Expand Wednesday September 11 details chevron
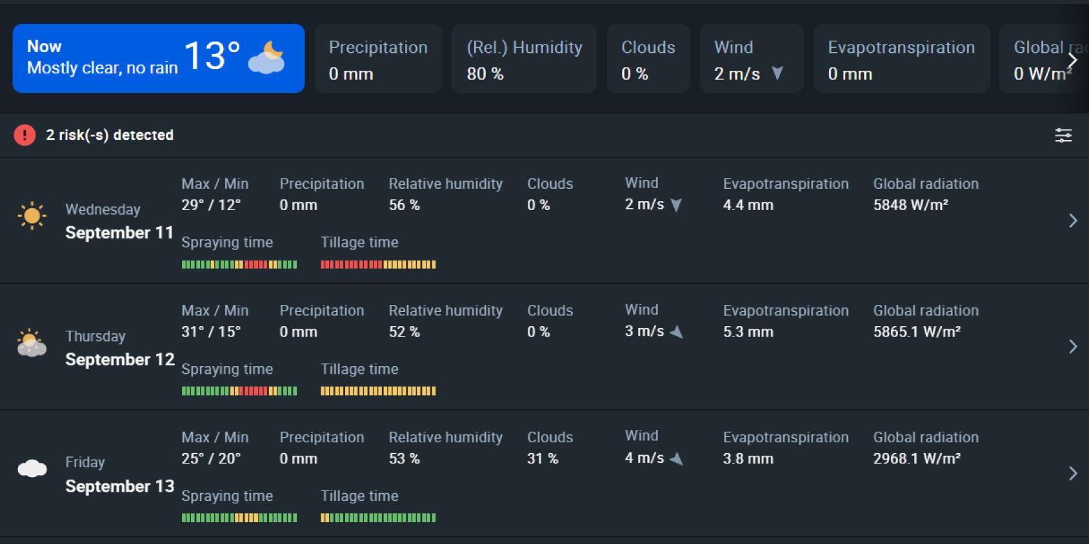The image size is (1089, 544). tap(1073, 220)
